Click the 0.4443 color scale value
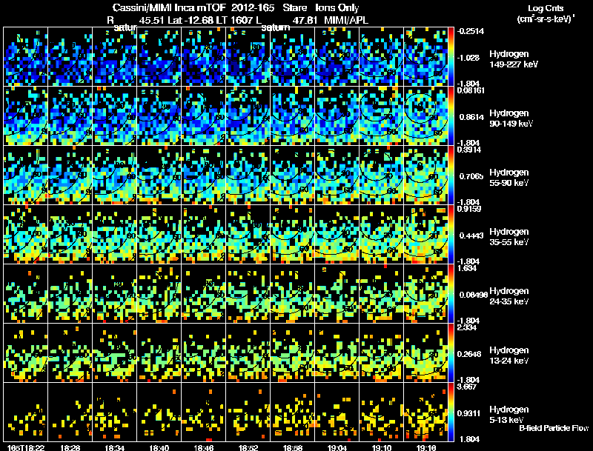Viewport: 593px width, 451px height. [471, 235]
